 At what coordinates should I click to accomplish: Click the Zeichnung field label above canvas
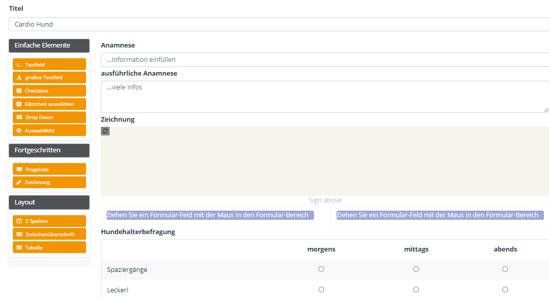pyautogui.click(x=118, y=120)
